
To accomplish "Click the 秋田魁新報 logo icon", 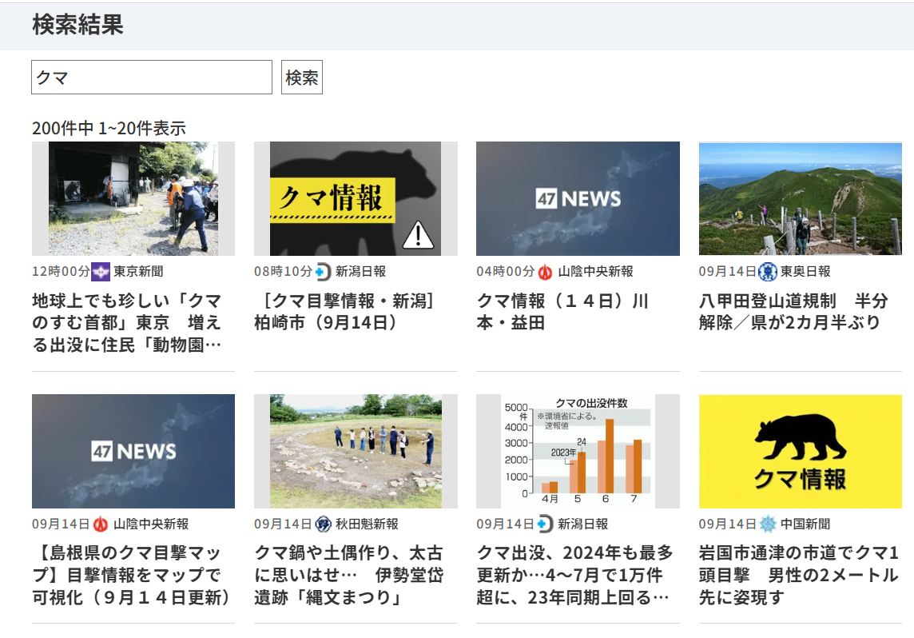I will [323, 524].
